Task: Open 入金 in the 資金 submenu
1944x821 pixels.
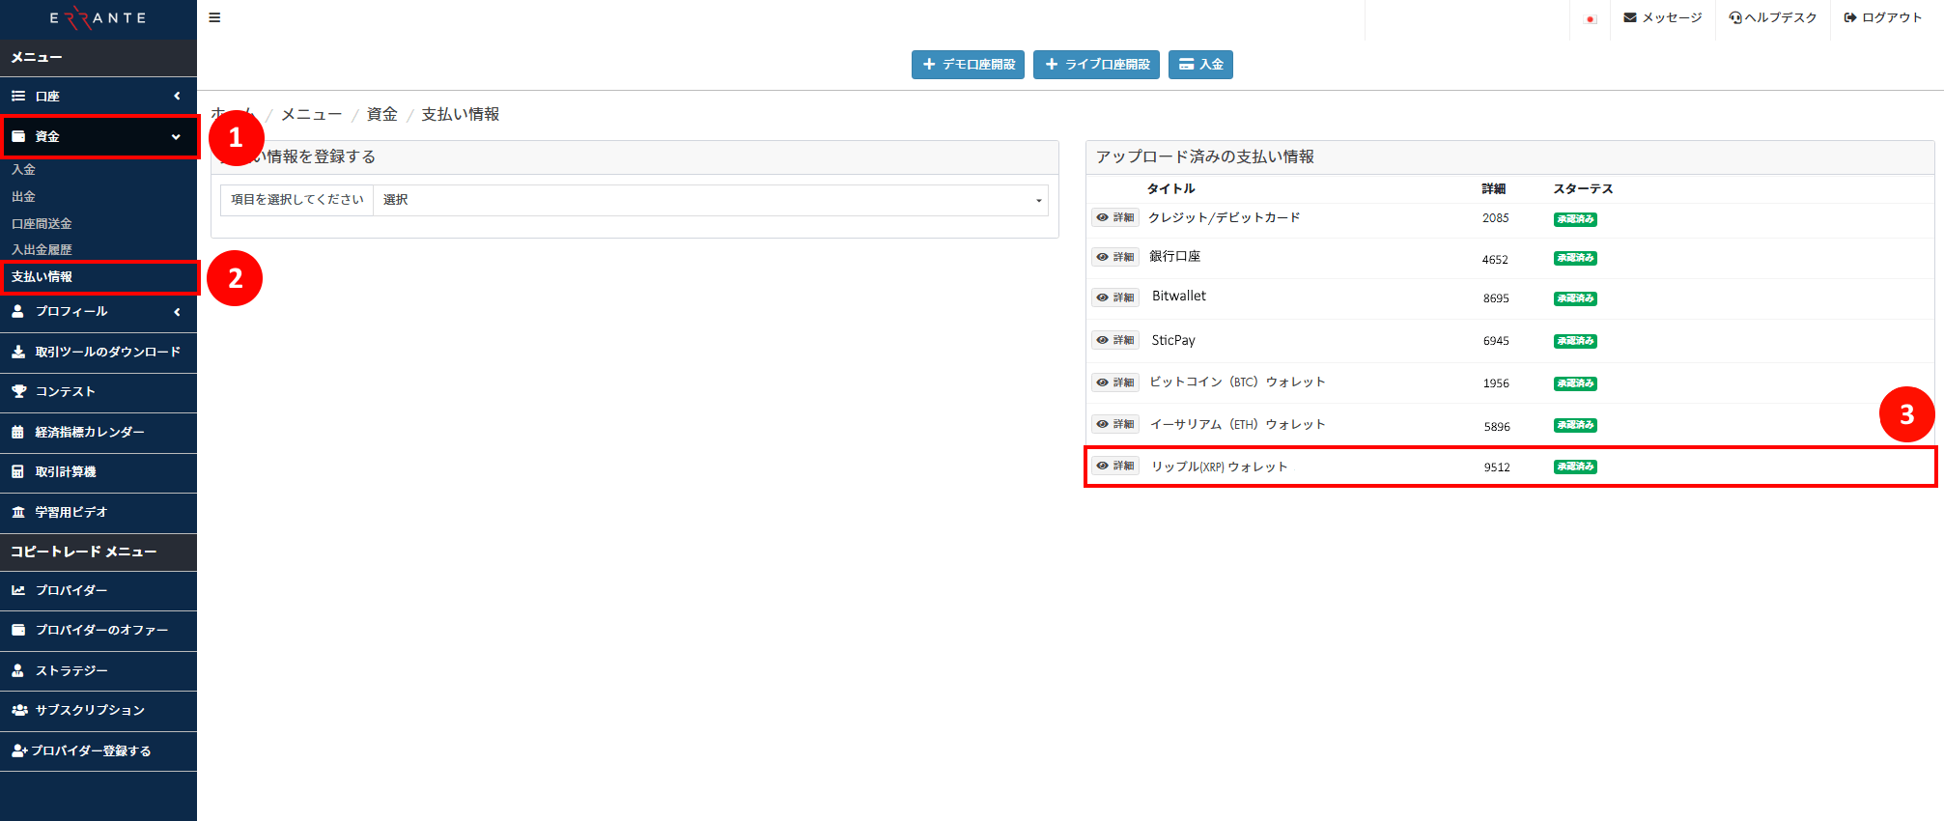Action: pyautogui.click(x=24, y=169)
